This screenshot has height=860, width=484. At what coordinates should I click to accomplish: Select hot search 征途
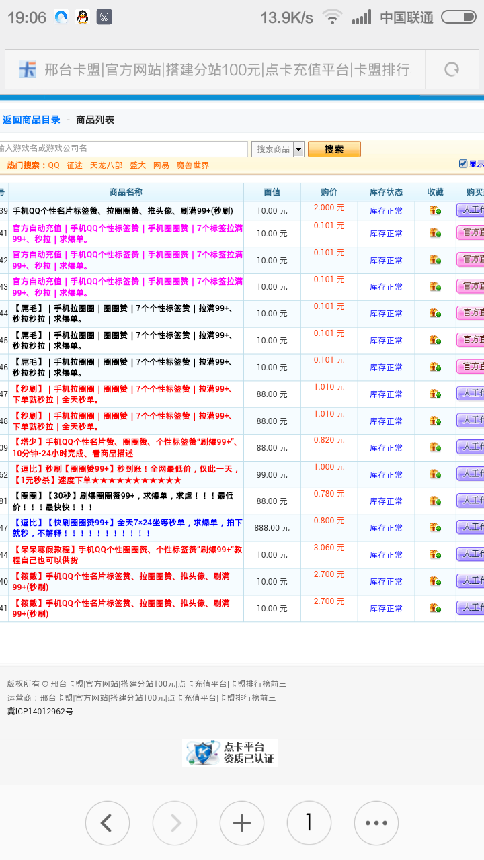(75, 165)
